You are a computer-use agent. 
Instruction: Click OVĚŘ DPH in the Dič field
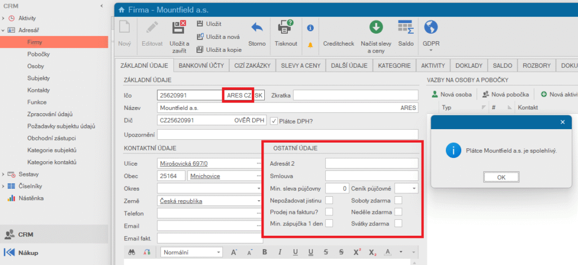point(249,120)
